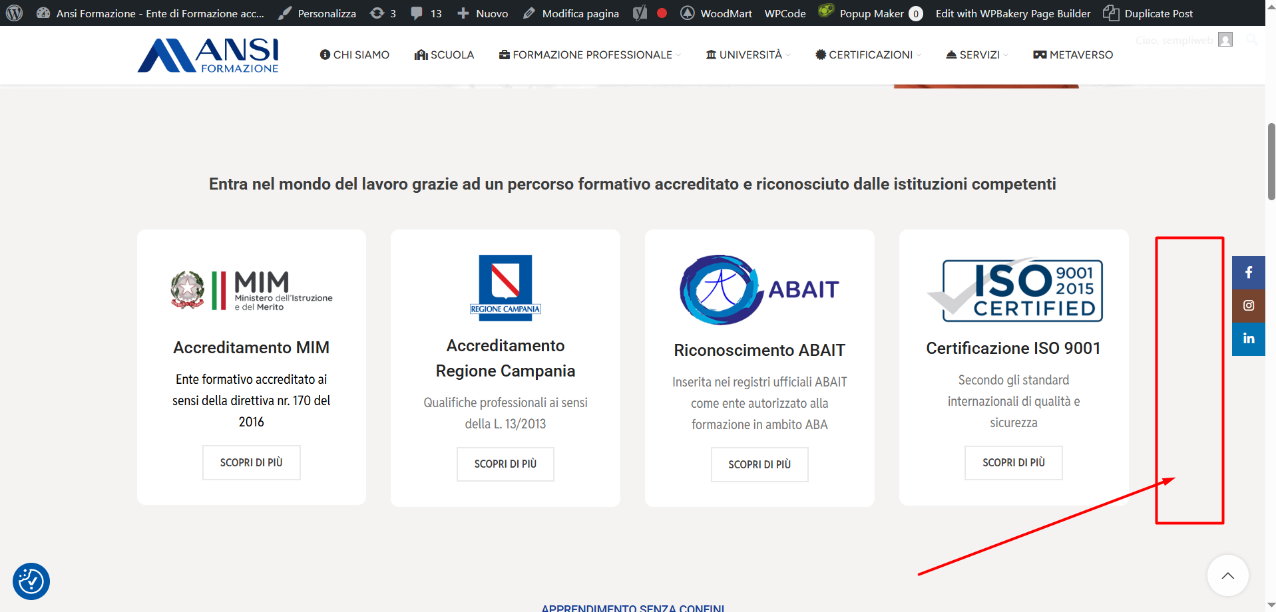Viewport: 1276px width, 612px height.
Task: Click the user avatar next to Ciao, sempliweb
Action: tap(1225, 40)
